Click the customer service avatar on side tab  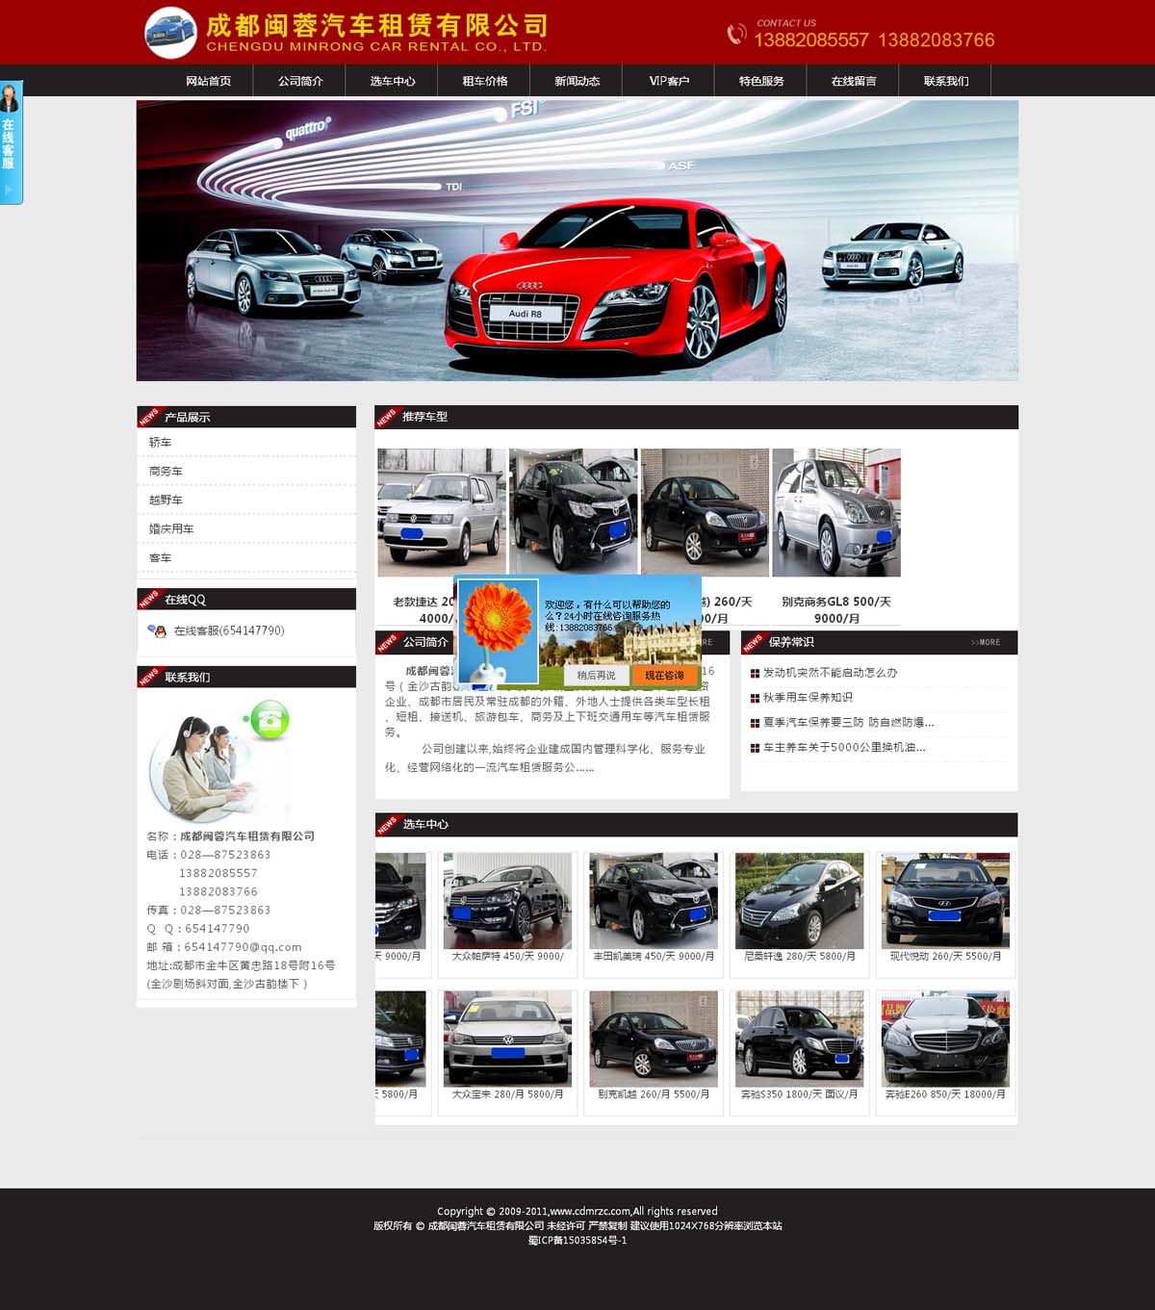pos(10,98)
